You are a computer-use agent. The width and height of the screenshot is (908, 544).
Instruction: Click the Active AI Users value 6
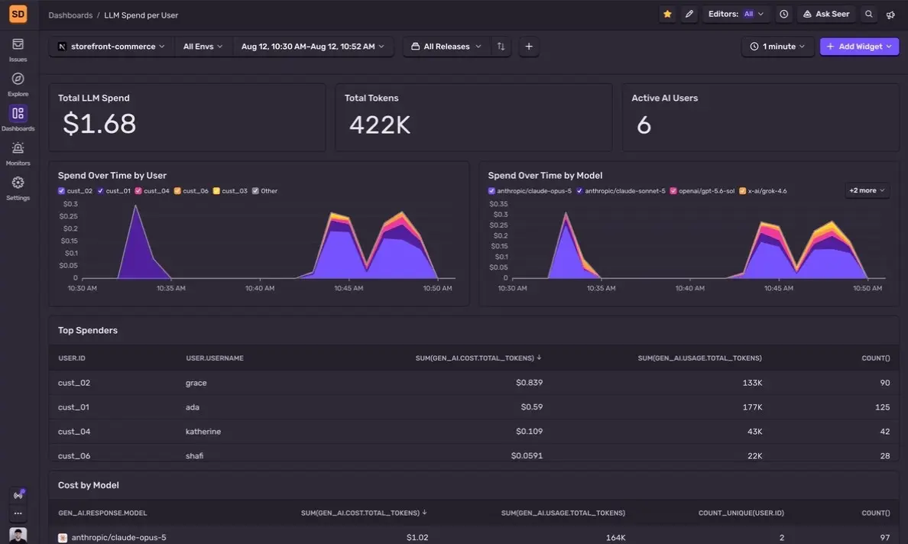pyautogui.click(x=644, y=125)
